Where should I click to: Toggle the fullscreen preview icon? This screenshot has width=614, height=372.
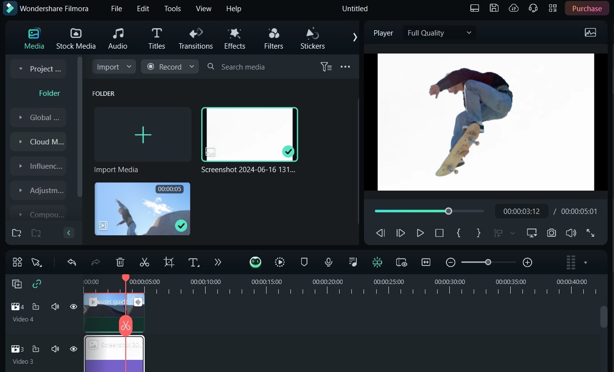coord(590,233)
